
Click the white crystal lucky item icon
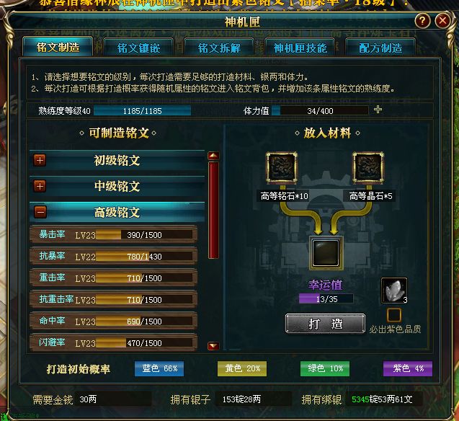coord(394,290)
